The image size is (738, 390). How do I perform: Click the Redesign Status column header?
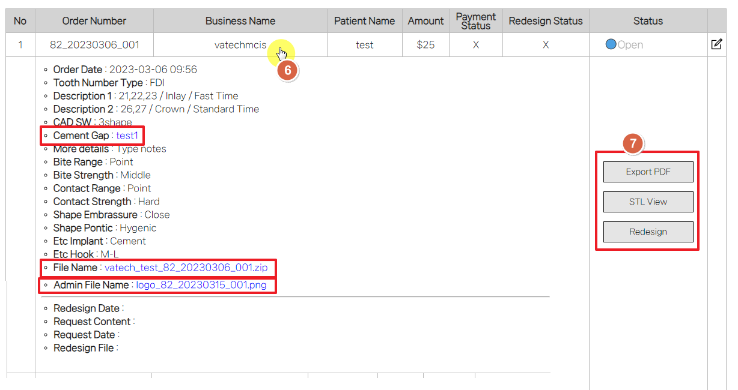coord(545,21)
